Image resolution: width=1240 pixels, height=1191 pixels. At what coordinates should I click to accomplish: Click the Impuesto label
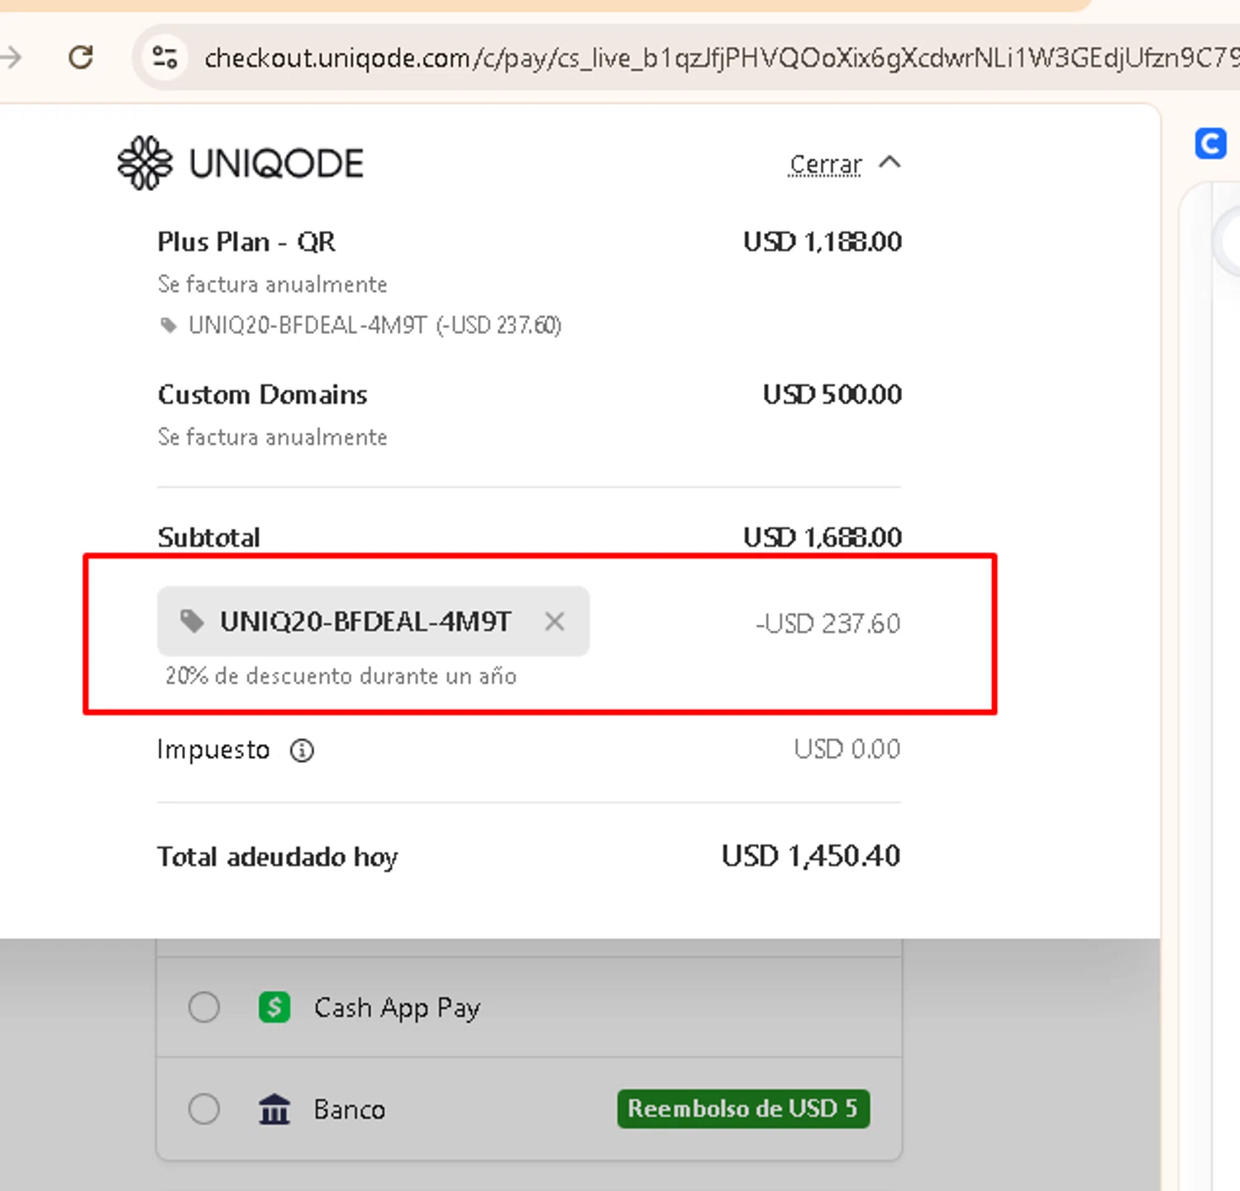point(213,750)
